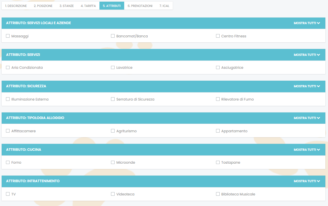
Task: Switch to the 7. iCal tab
Action: coord(164,6)
